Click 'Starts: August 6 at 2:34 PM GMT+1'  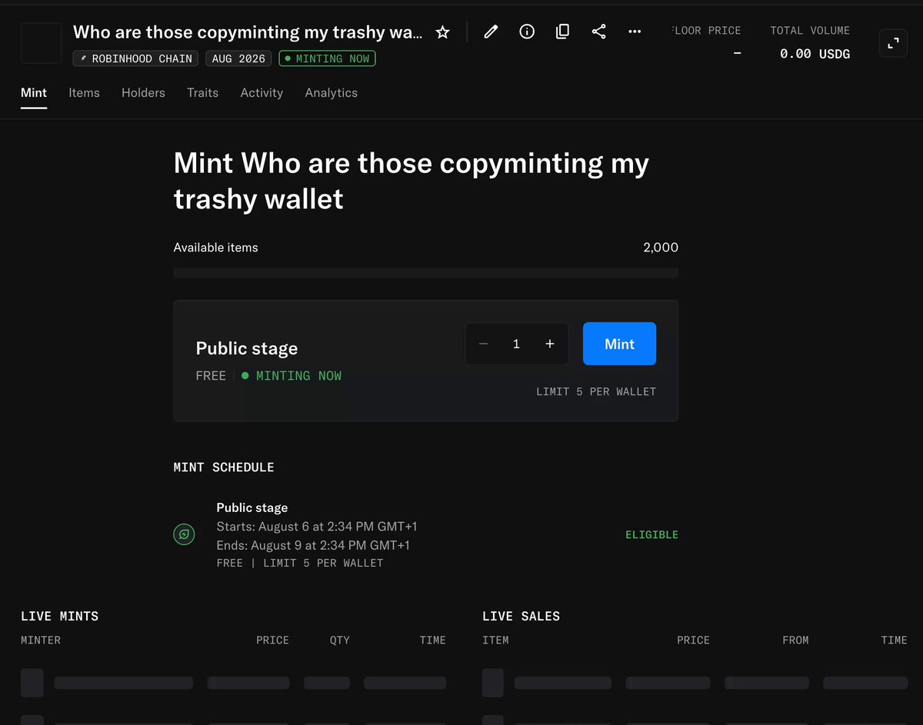coord(317,527)
